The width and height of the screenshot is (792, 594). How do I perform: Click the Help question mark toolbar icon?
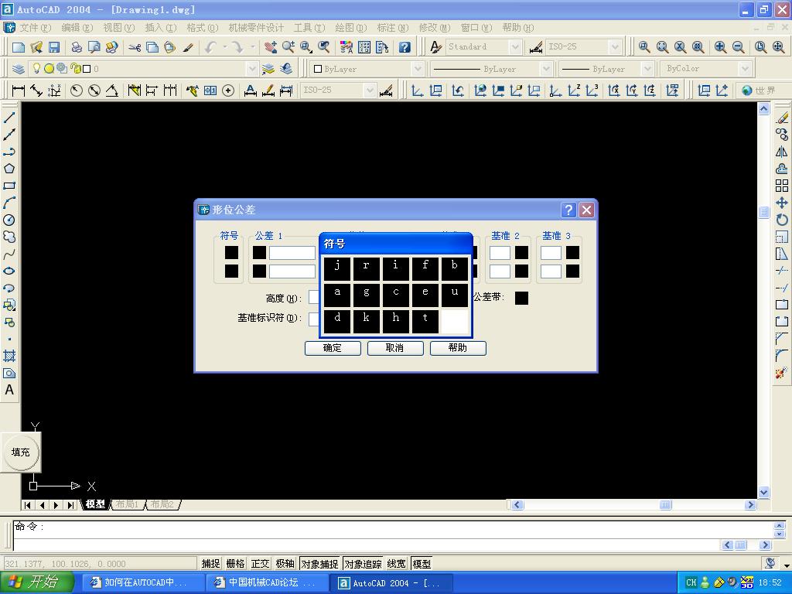405,47
